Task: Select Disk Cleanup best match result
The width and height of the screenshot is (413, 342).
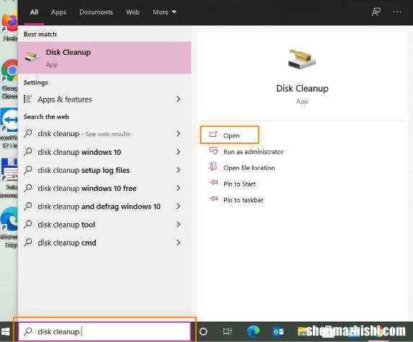Action: [x=105, y=58]
